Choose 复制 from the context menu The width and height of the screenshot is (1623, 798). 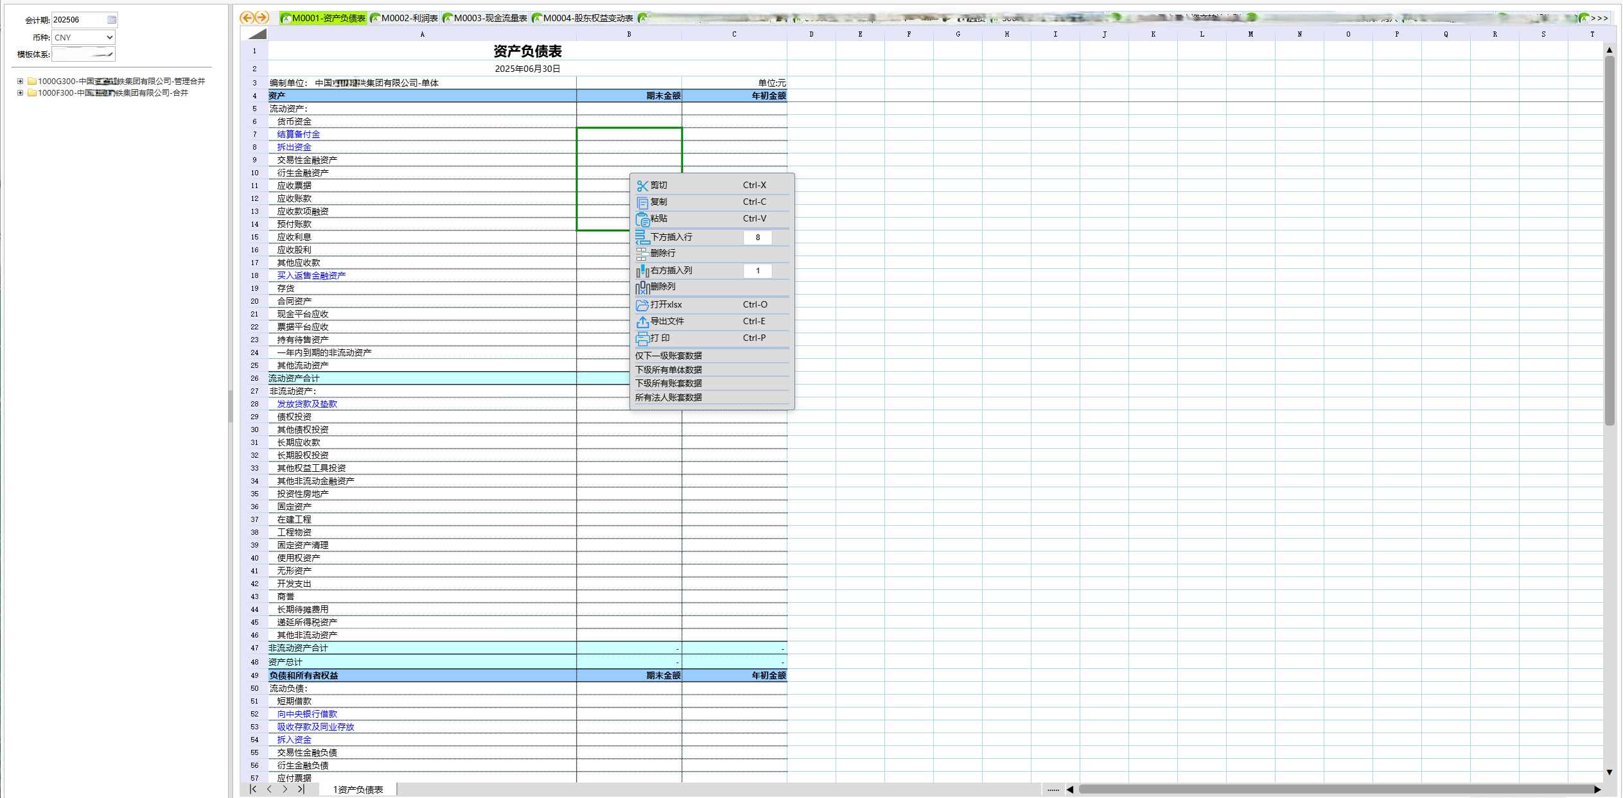point(659,202)
